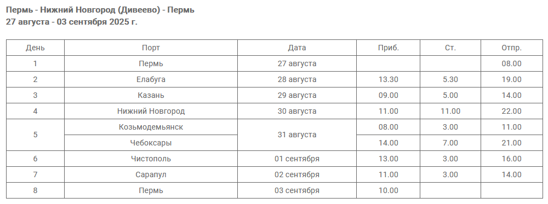548x204 pixels.
Task: Select the Чебоксары port cell
Action: point(151,143)
